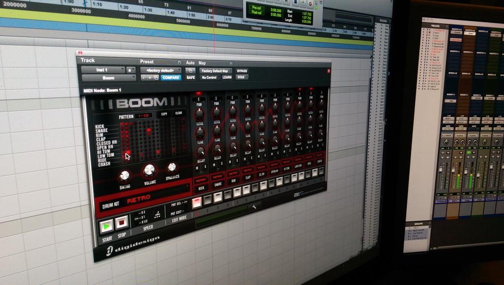The height and width of the screenshot is (285, 504).
Task: Mute the Snare channel with its M button
Action: [x=215, y=164]
